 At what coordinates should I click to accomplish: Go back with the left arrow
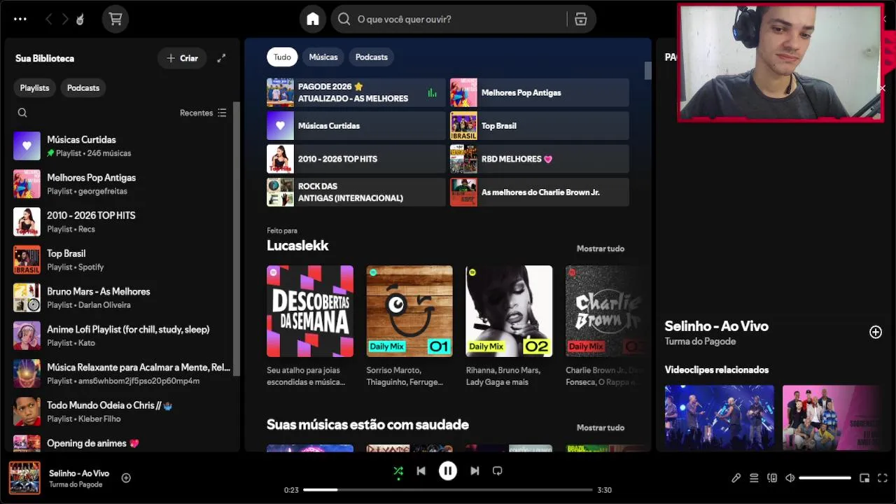tap(48, 19)
